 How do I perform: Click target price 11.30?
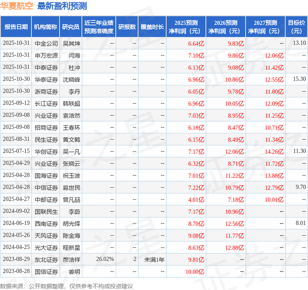299,151
